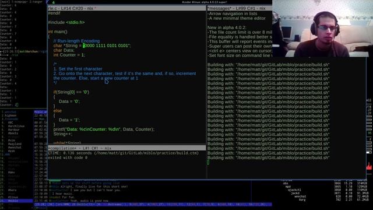Click the CTIME: 0.136 seconds line
The width and height of the screenshot is (373, 210).
123,153
